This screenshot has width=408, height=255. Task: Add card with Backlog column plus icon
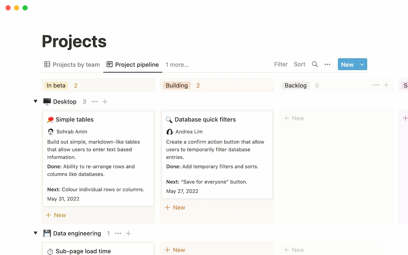point(386,85)
